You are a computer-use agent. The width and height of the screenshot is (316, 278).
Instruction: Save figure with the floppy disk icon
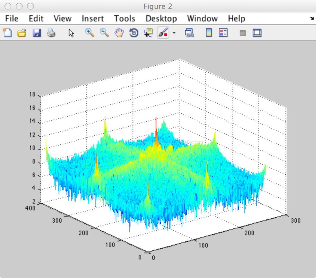point(37,33)
